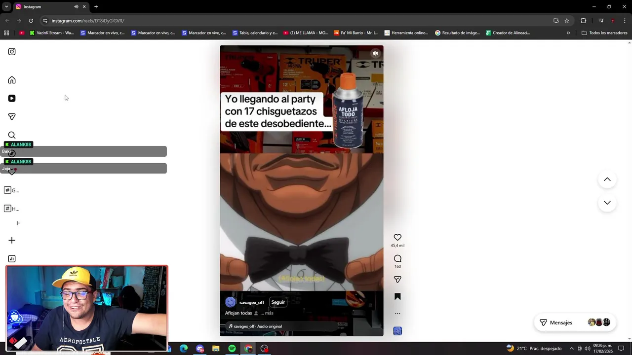632x355 pixels.
Task: Share reel via paper-plane icon beside video
Action: (397, 279)
